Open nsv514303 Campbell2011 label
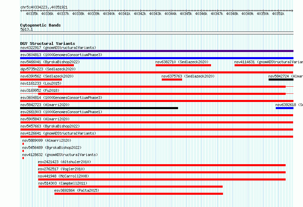 [x=63, y=183]
